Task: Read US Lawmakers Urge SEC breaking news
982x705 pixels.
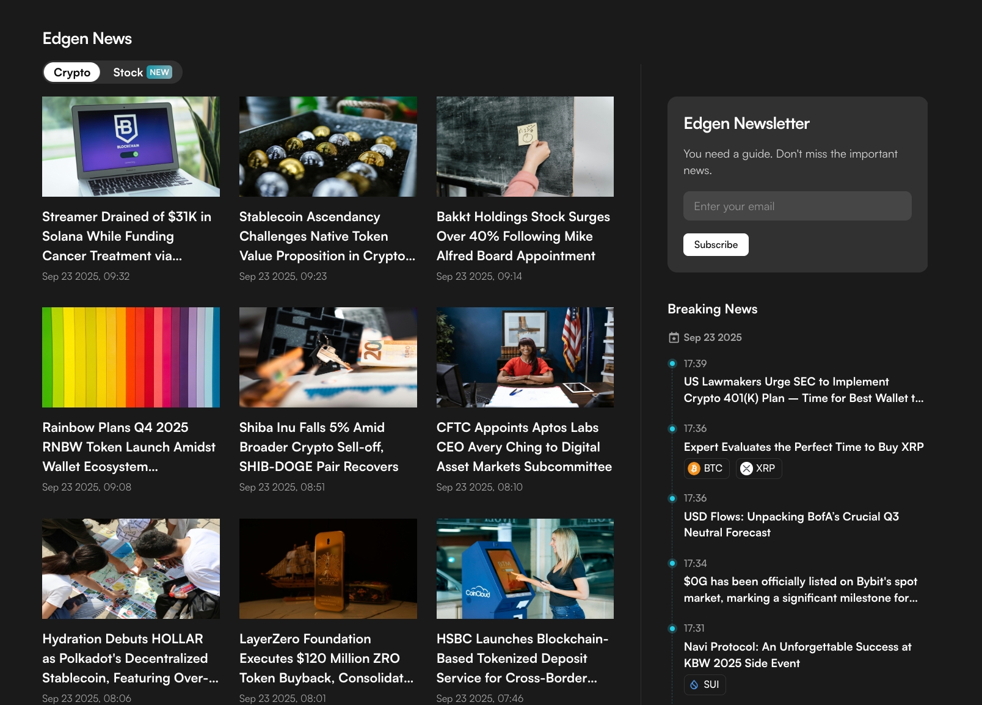Action: coord(803,390)
